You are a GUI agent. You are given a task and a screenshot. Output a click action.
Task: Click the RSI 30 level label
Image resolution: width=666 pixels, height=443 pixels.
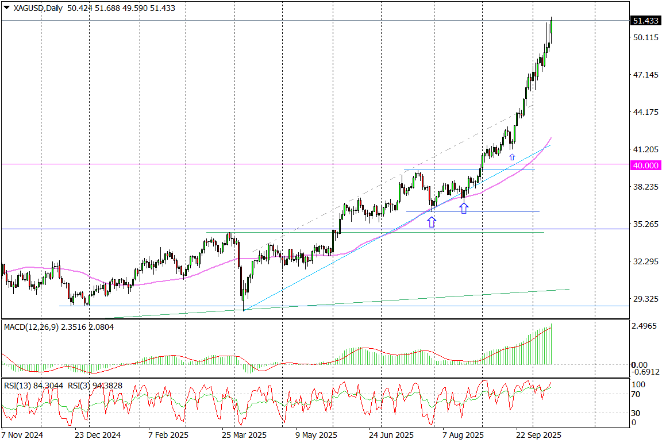(636, 413)
